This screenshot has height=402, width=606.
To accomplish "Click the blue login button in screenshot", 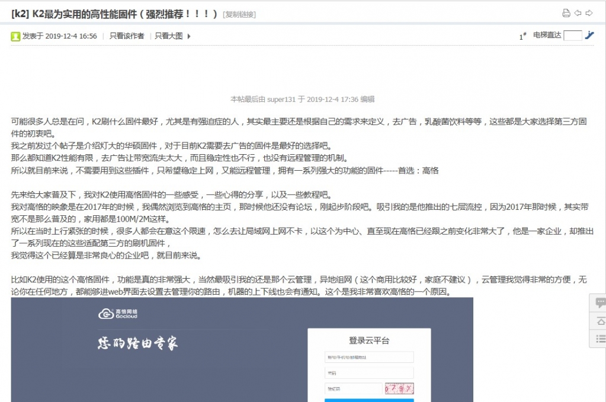I will pyautogui.click(x=368, y=400).
